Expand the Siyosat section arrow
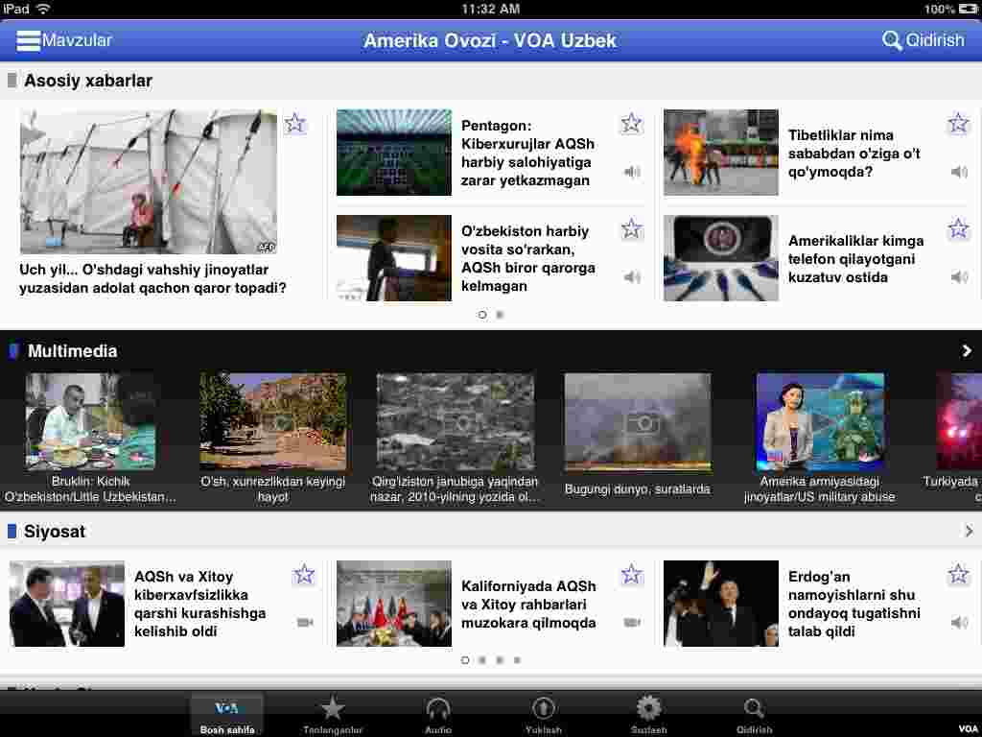The image size is (982, 737). pyautogui.click(x=969, y=532)
